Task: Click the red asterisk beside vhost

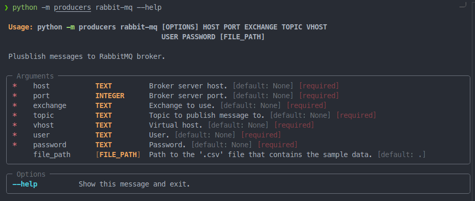Action: point(14,126)
